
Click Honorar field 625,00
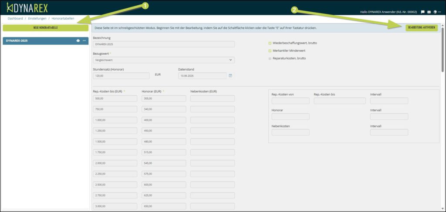[164, 195]
